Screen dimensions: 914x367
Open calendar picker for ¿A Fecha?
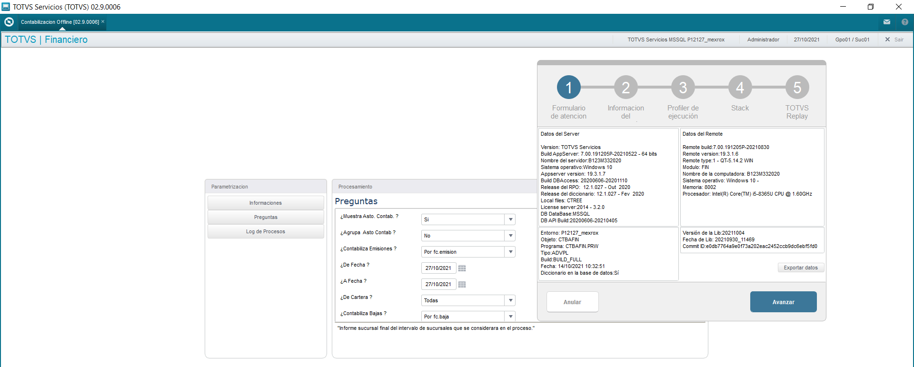(462, 285)
